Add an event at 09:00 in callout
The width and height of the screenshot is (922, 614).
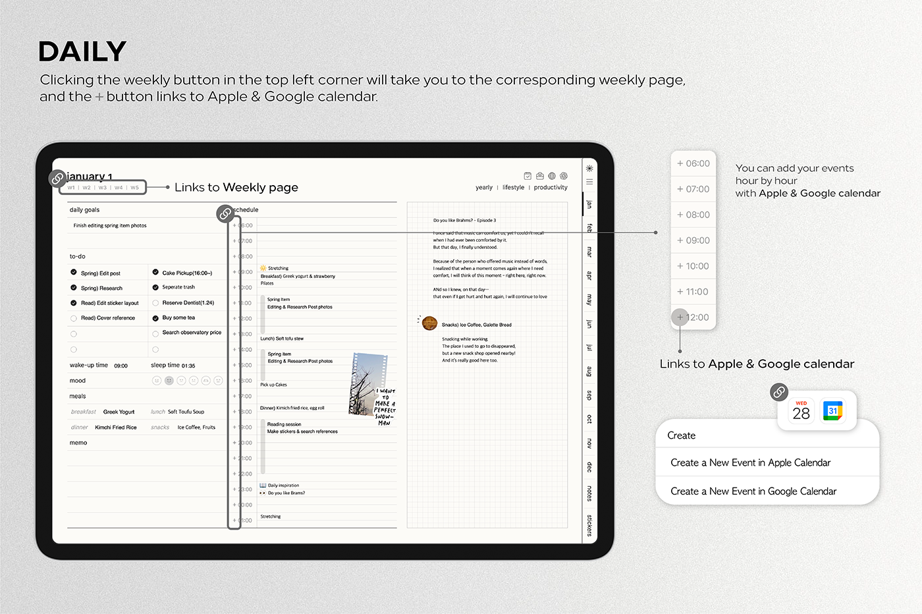tap(680, 240)
